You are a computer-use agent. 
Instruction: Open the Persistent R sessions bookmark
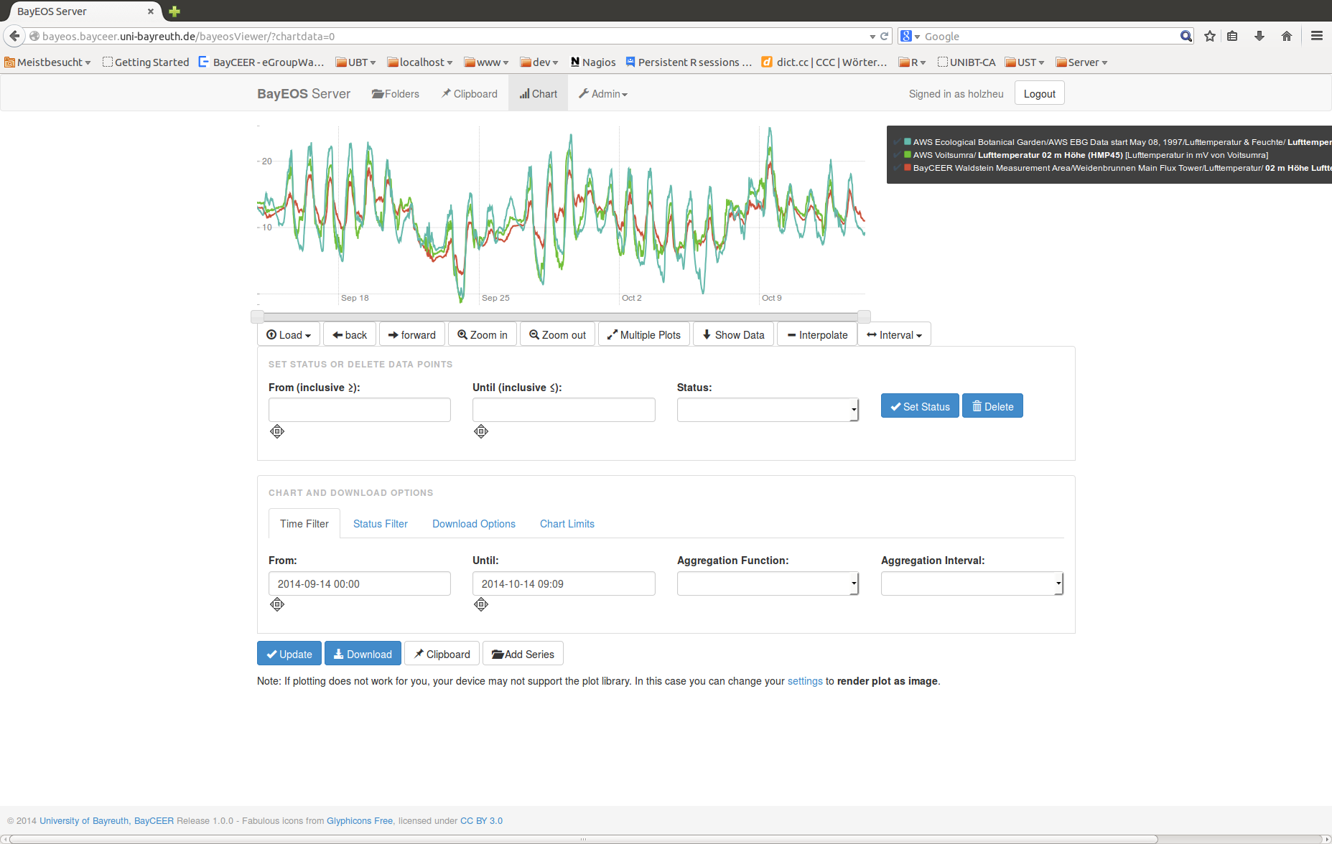pos(689,62)
